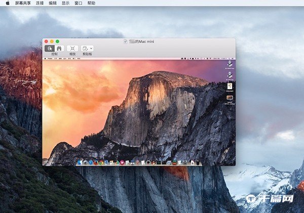The height and width of the screenshot is (213, 304).
Task: Select the document file icon on remote desktop
Action: [x=230, y=87]
